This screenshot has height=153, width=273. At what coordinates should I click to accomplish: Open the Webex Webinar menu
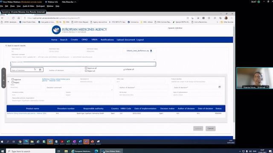[50, 6]
